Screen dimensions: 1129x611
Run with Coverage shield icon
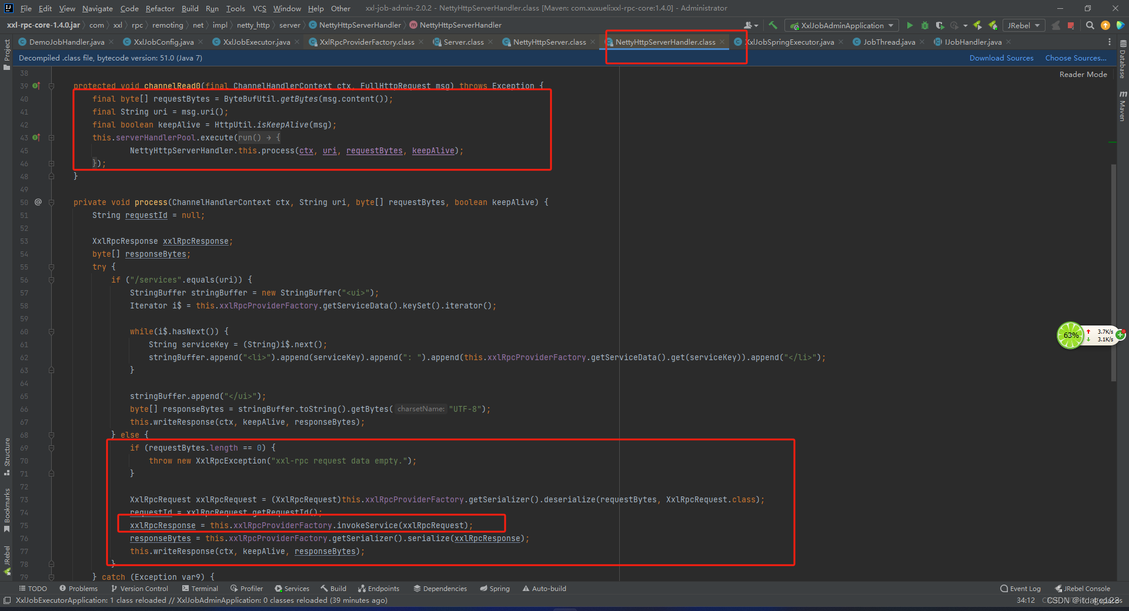pos(940,25)
